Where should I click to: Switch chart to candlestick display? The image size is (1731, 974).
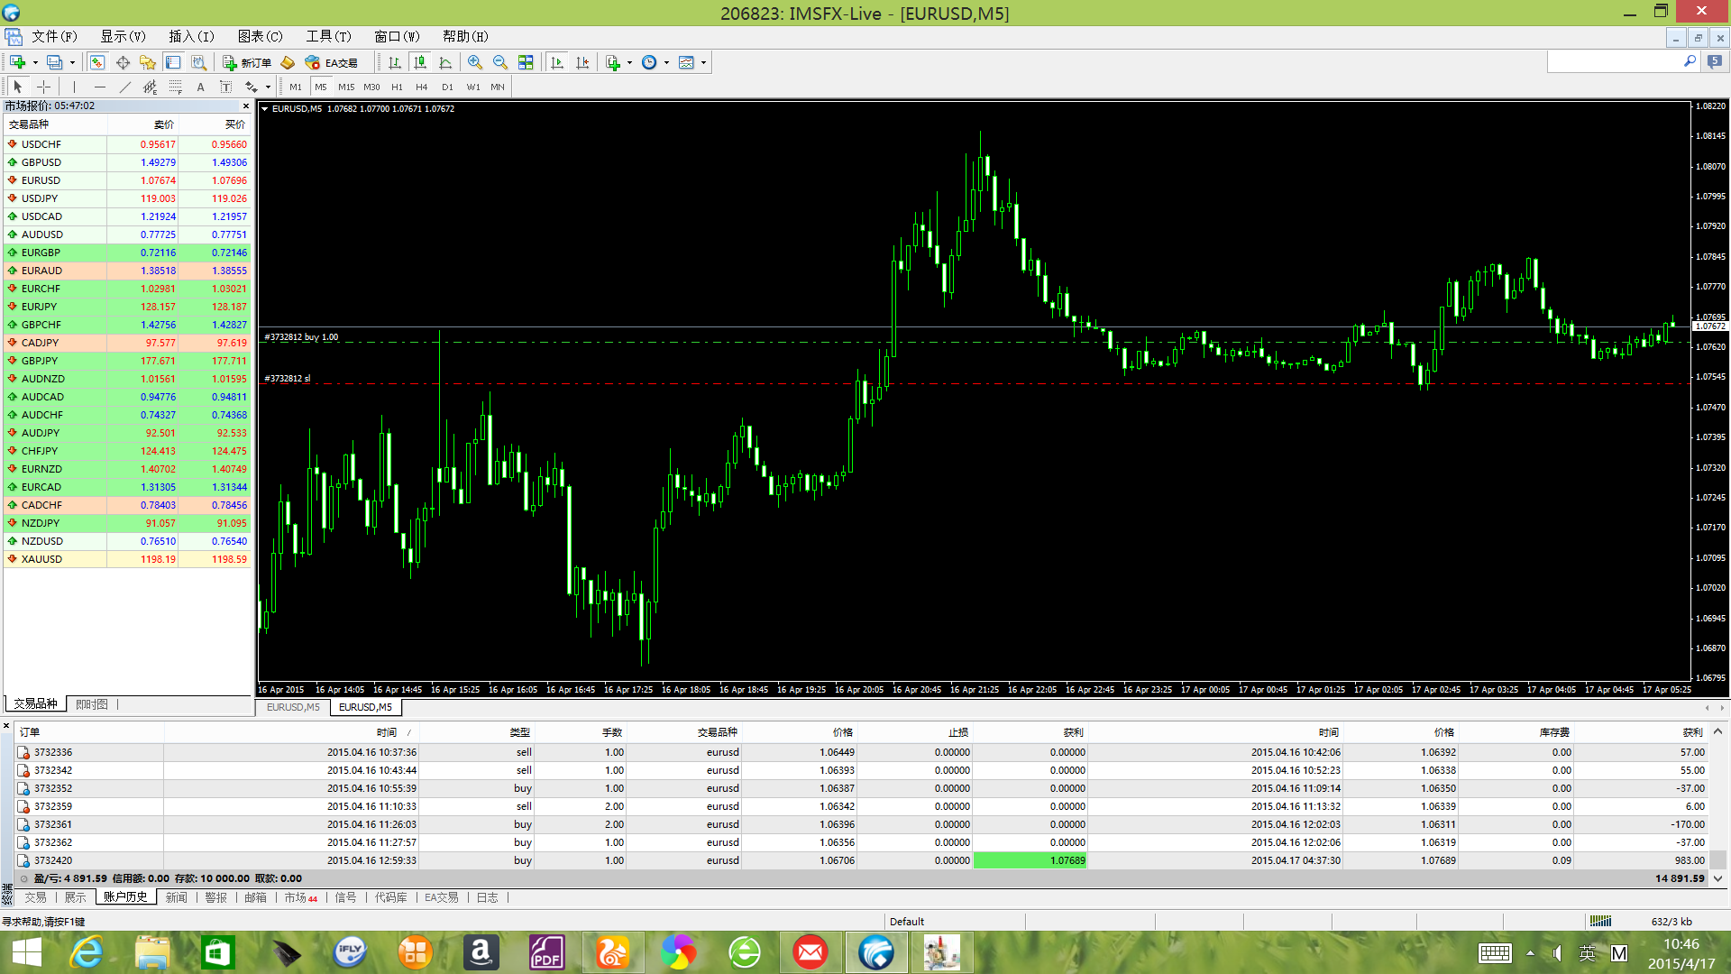pyautogui.click(x=419, y=62)
